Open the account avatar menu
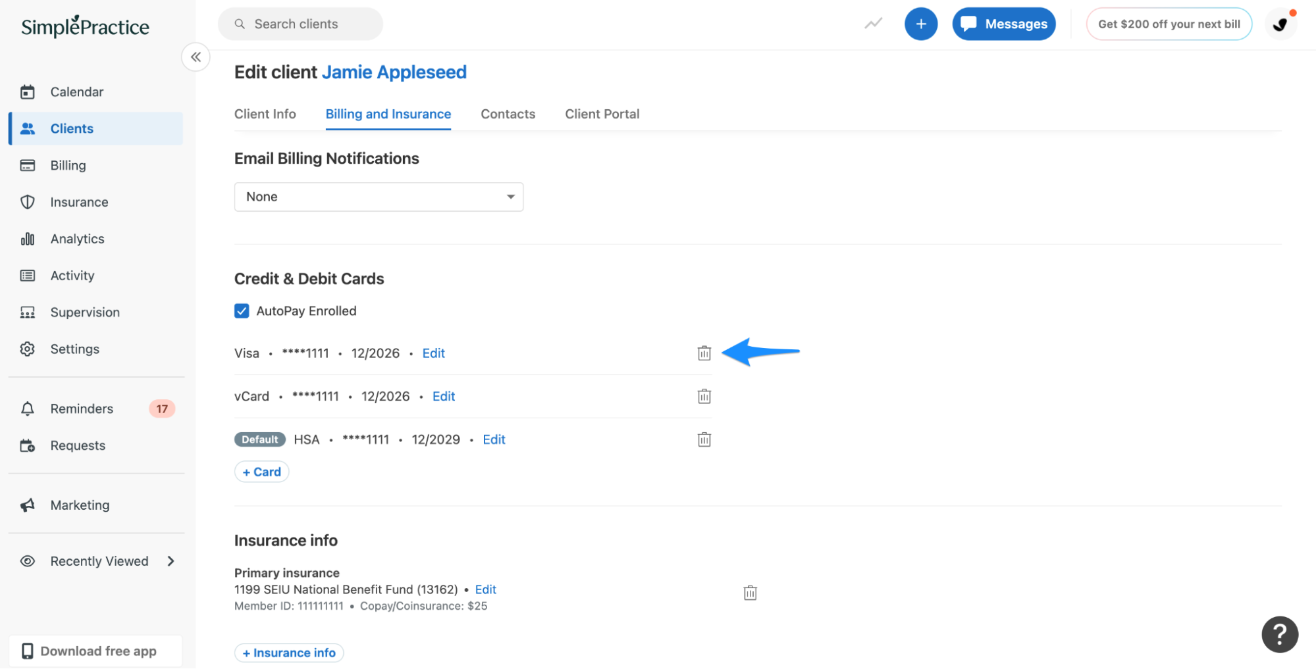1316x669 pixels. click(x=1280, y=24)
